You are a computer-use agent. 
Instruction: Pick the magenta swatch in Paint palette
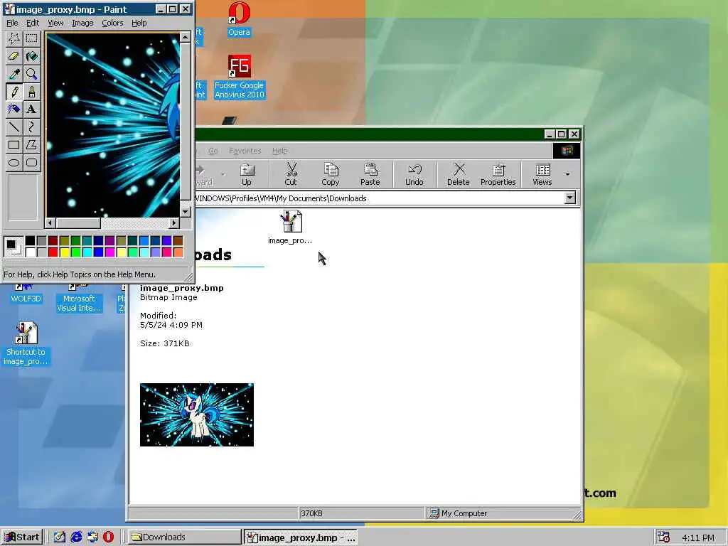point(109,252)
